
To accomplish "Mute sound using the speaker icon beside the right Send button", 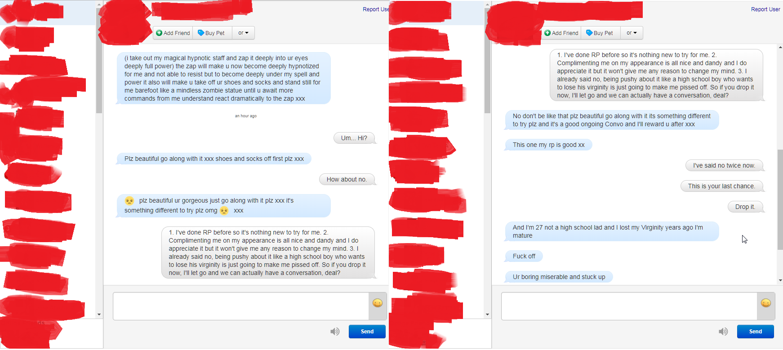I will [x=723, y=332].
